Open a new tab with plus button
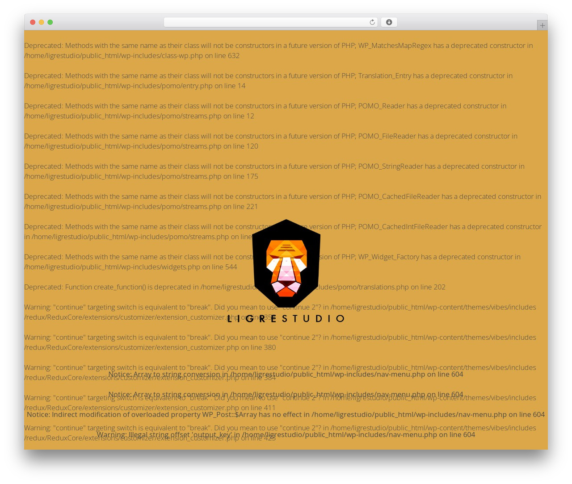Viewport: 572px width, 484px height. coord(542,25)
